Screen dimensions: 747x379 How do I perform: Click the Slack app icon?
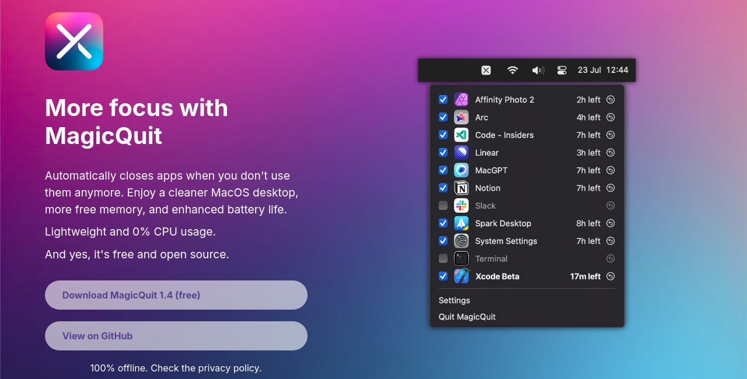461,206
